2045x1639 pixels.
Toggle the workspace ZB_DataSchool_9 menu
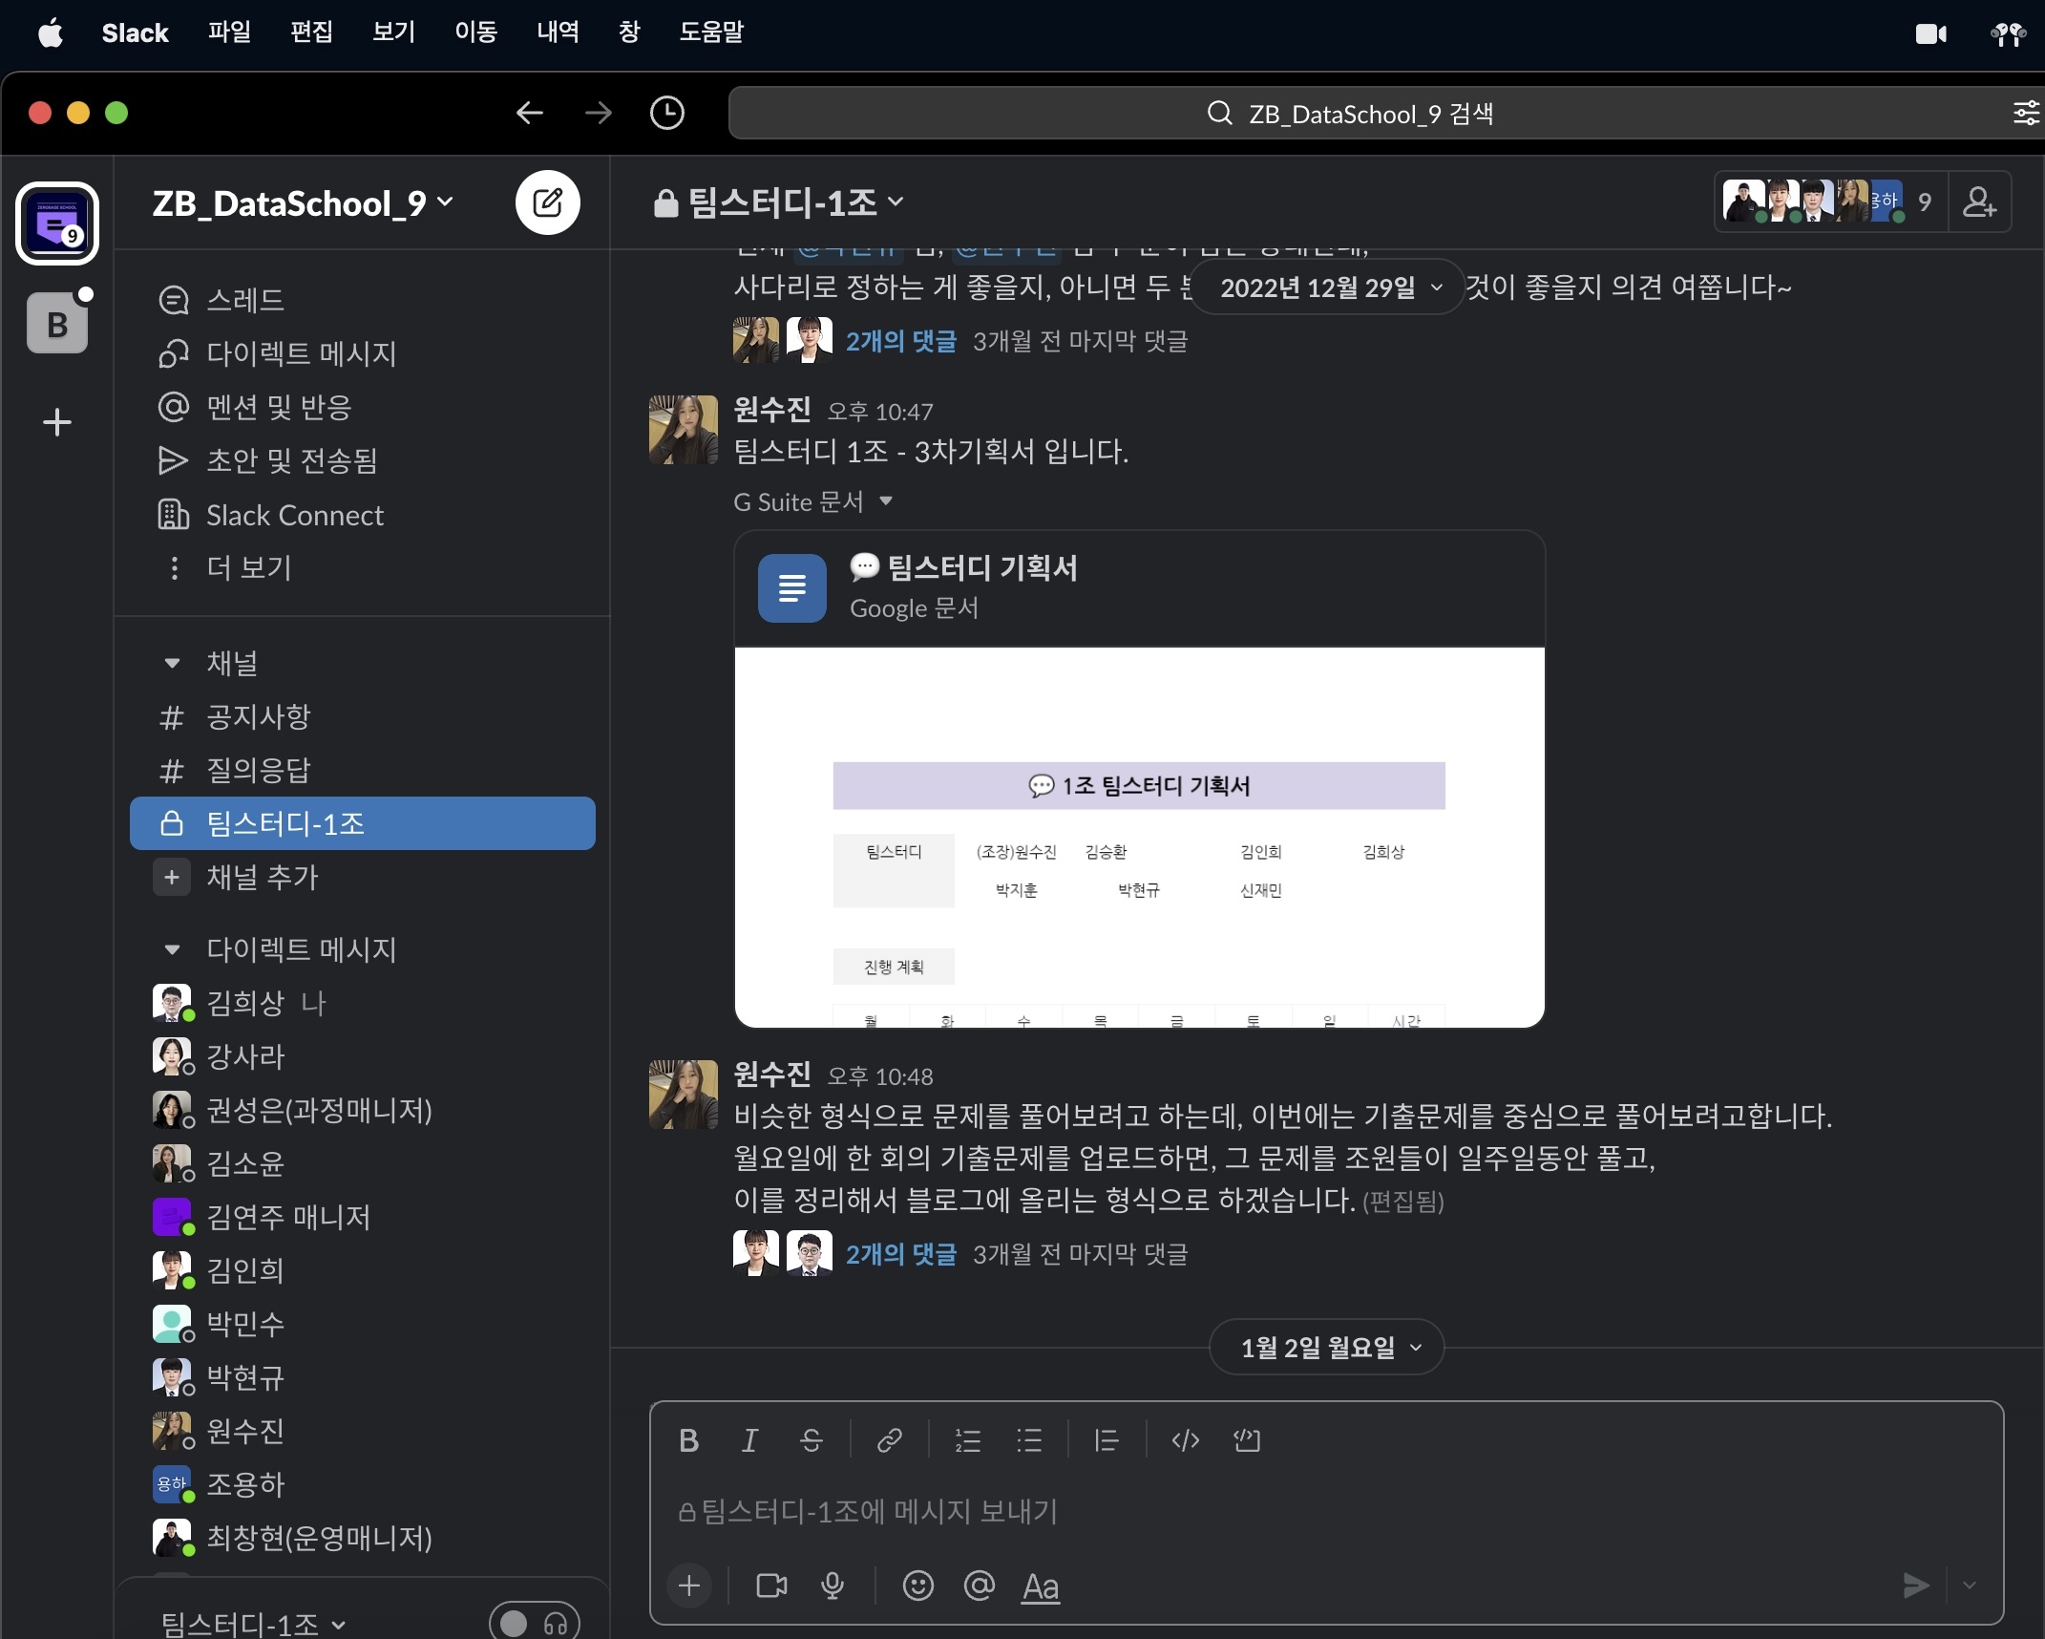point(301,201)
